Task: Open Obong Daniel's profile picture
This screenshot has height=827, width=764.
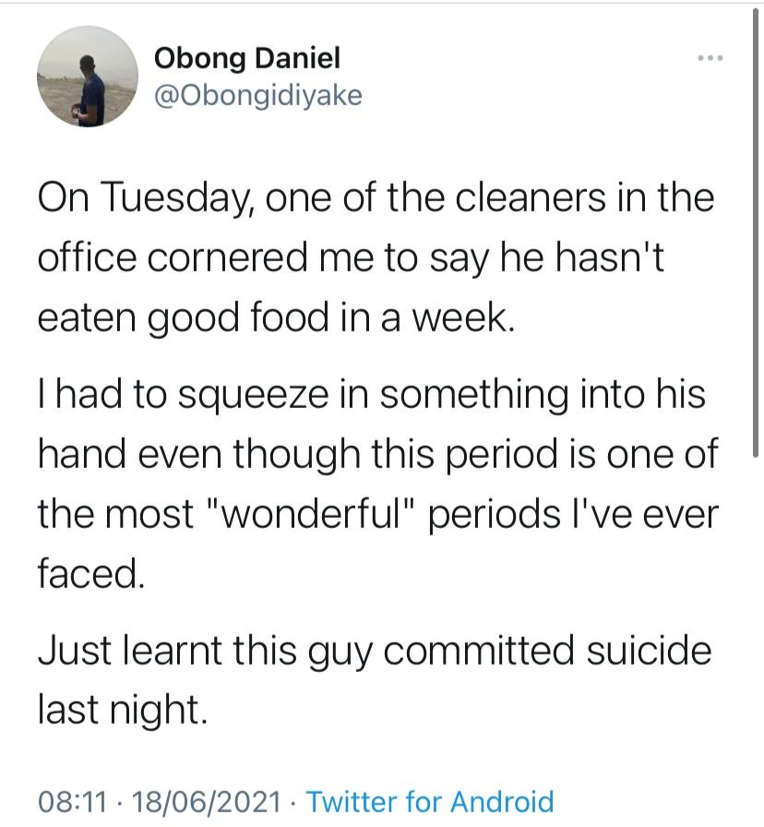Action: point(87,77)
